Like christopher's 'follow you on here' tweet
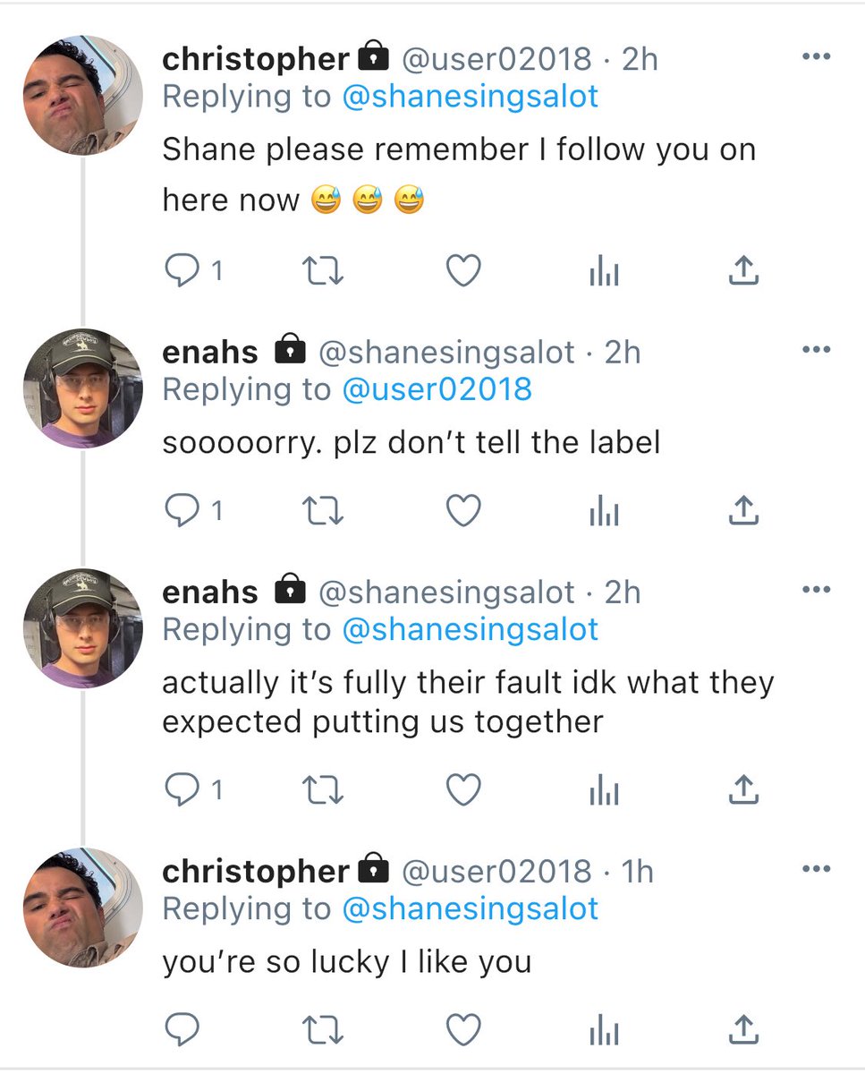This screenshot has width=865, height=1074. 463,270
